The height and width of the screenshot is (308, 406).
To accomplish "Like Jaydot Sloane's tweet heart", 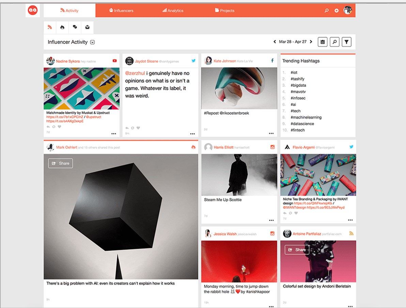I will tap(138, 128).
